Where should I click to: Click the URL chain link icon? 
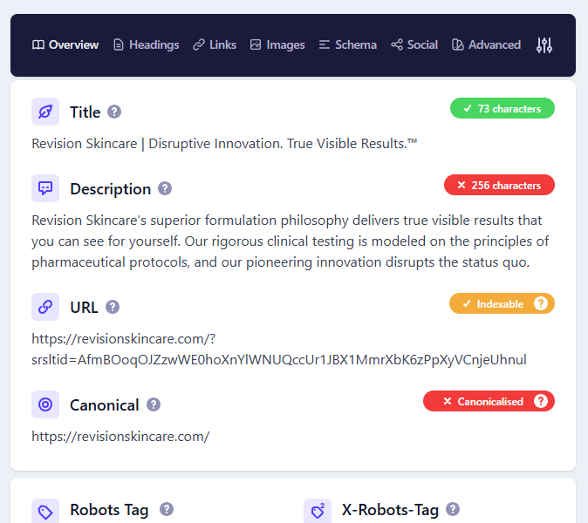tap(45, 307)
